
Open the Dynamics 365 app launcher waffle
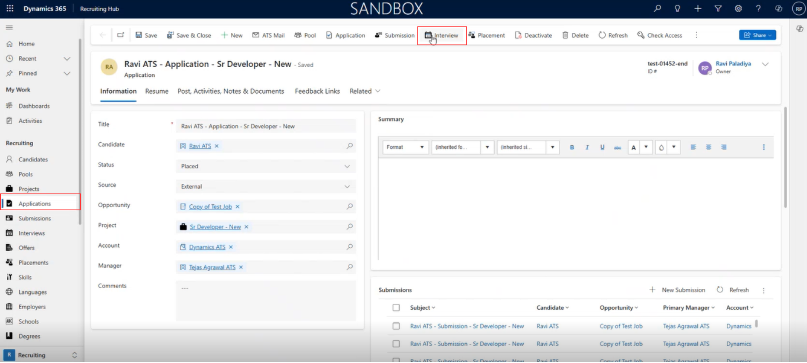pyautogui.click(x=10, y=8)
